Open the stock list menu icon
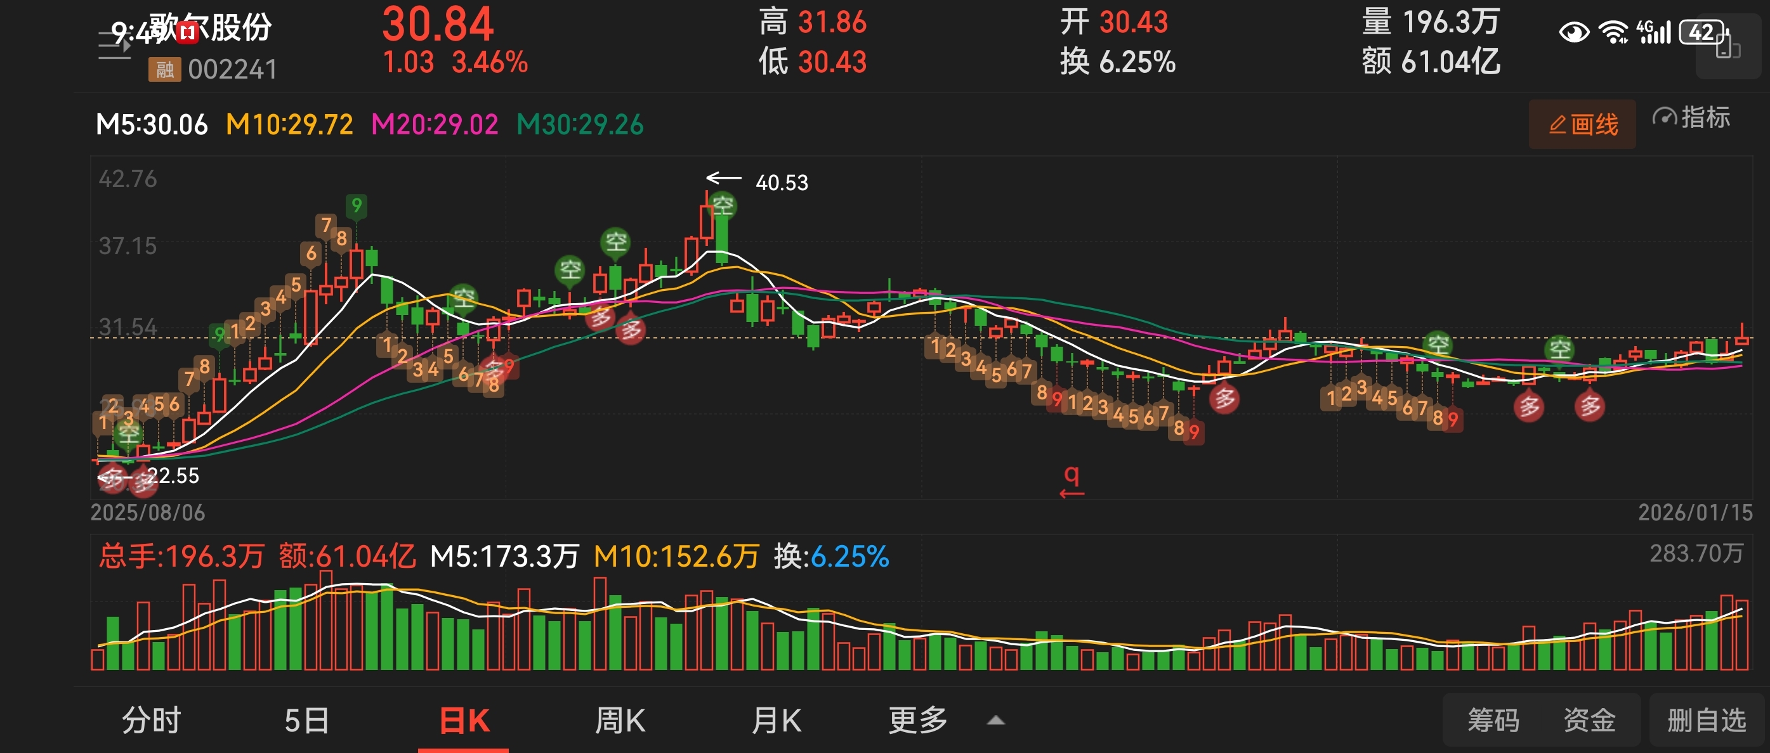 (114, 46)
